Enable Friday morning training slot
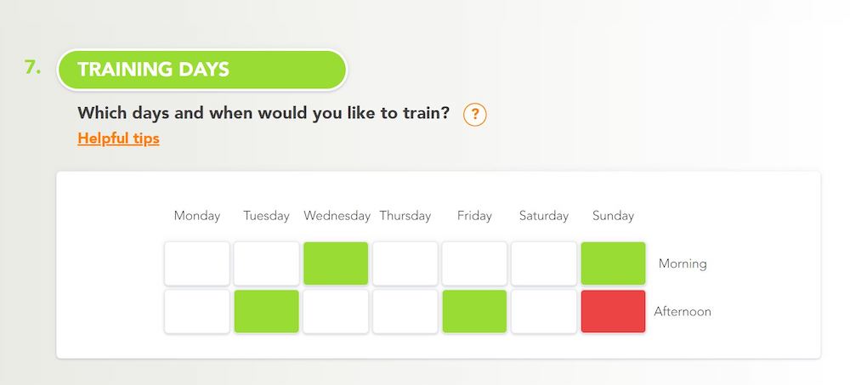Viewport: 850px width, 385px height. [x=474, y=263]
